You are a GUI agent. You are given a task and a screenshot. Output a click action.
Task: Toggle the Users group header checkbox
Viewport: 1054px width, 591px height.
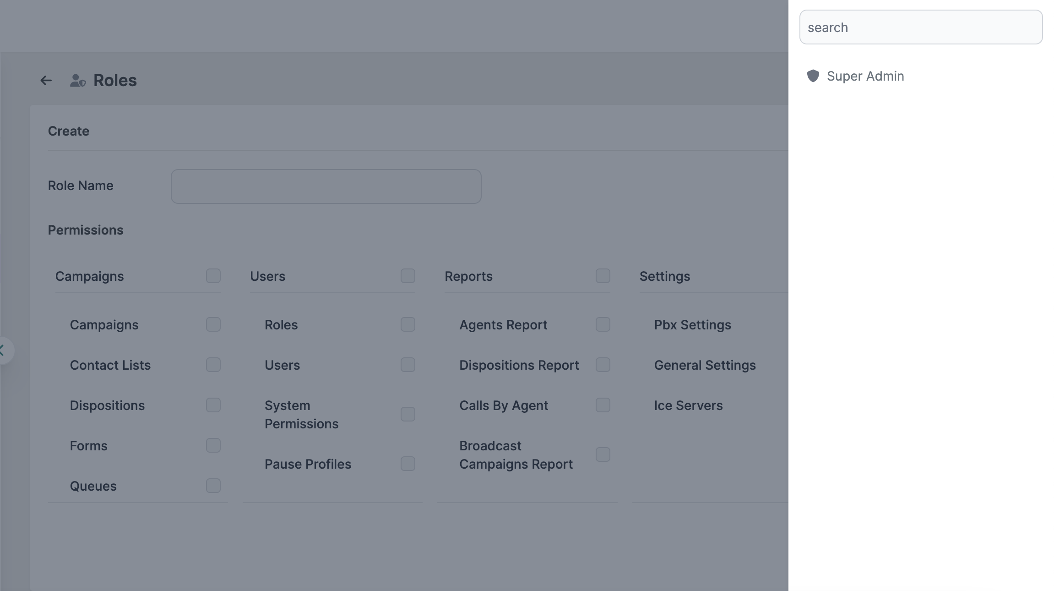[408, 276]
